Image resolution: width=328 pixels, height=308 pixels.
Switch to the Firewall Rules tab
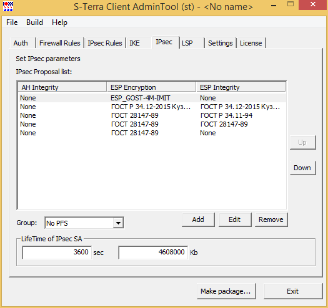(60, 43)
